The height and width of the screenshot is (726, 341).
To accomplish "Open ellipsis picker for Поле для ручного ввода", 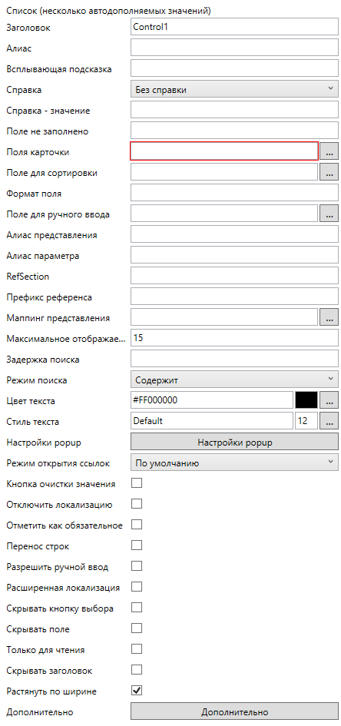I will pyautogui.click(x=329, y=214).
